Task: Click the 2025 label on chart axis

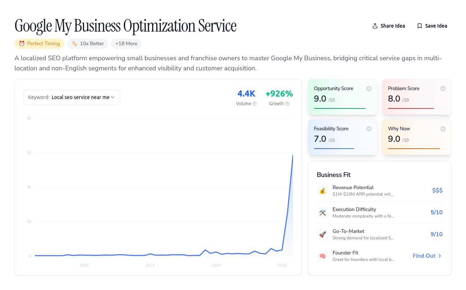Action: click(282, 265)
